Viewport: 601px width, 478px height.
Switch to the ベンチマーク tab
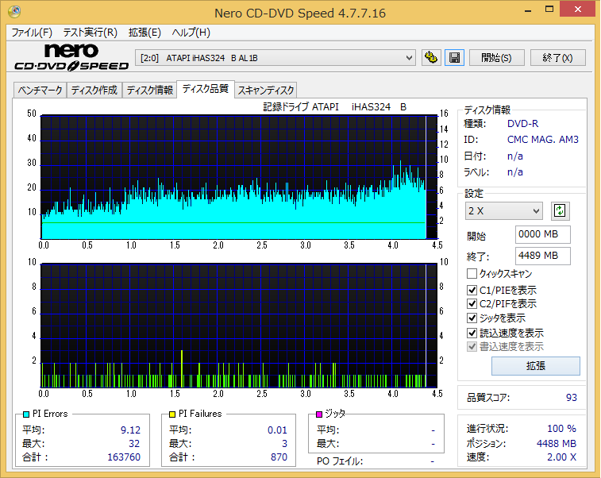click(40, 90)
